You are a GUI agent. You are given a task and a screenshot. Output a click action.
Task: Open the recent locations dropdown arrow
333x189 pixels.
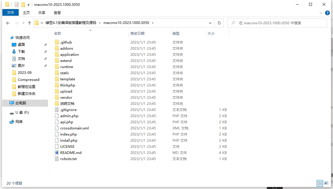pyautogui.click(x=23, y=23)
